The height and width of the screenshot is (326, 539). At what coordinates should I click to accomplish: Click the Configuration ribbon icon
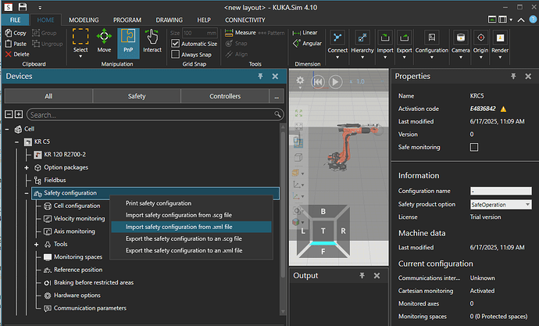tap(432, 38)
